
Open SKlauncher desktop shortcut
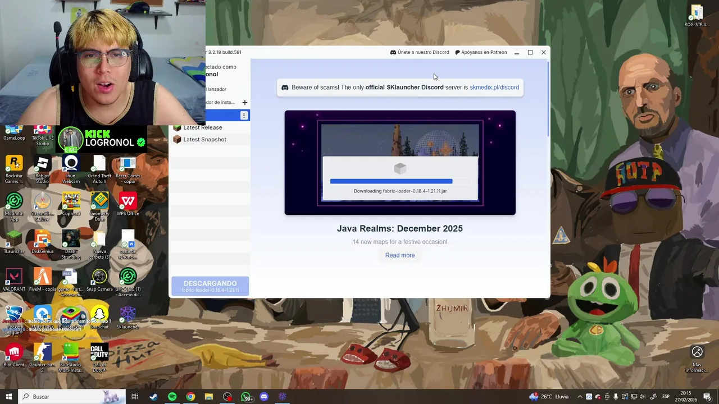(128, 317)
